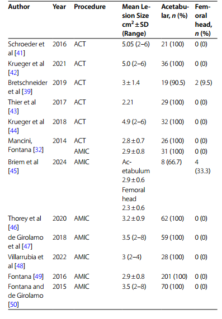Image resolution: width=222 pixels, height=319 pixels.
Task: Select the Year column header
Action: pos(59,7)
